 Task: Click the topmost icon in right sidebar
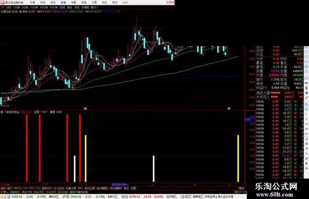point(306,47)
